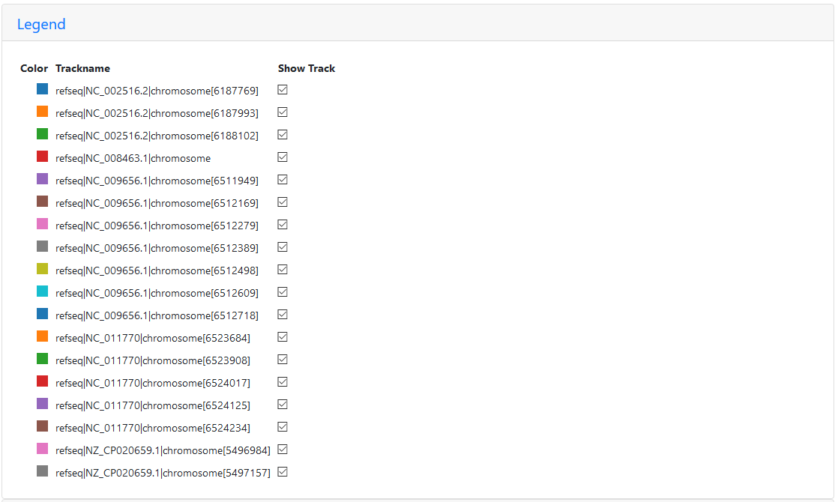Click track name refseq|NC_009656.1|chromosome[6512718]
The width and height of the screenshot is (838, 502).
[157, 315]
